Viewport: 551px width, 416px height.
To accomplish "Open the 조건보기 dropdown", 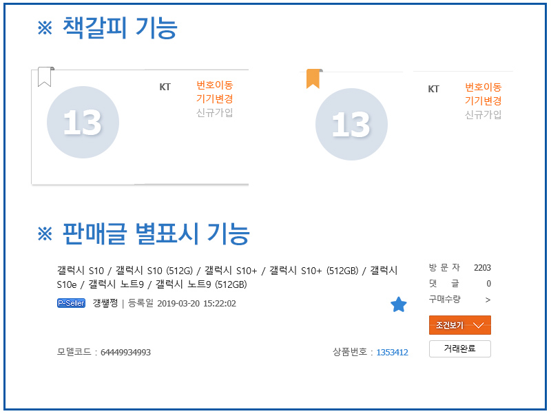I will pos(459,325).
